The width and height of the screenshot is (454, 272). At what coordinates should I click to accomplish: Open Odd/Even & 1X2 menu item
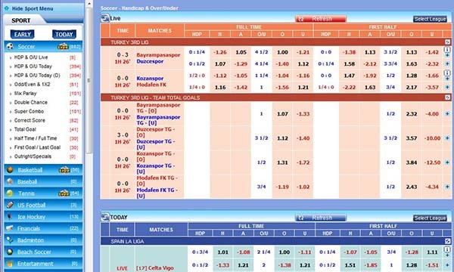(x=32, y=85)
